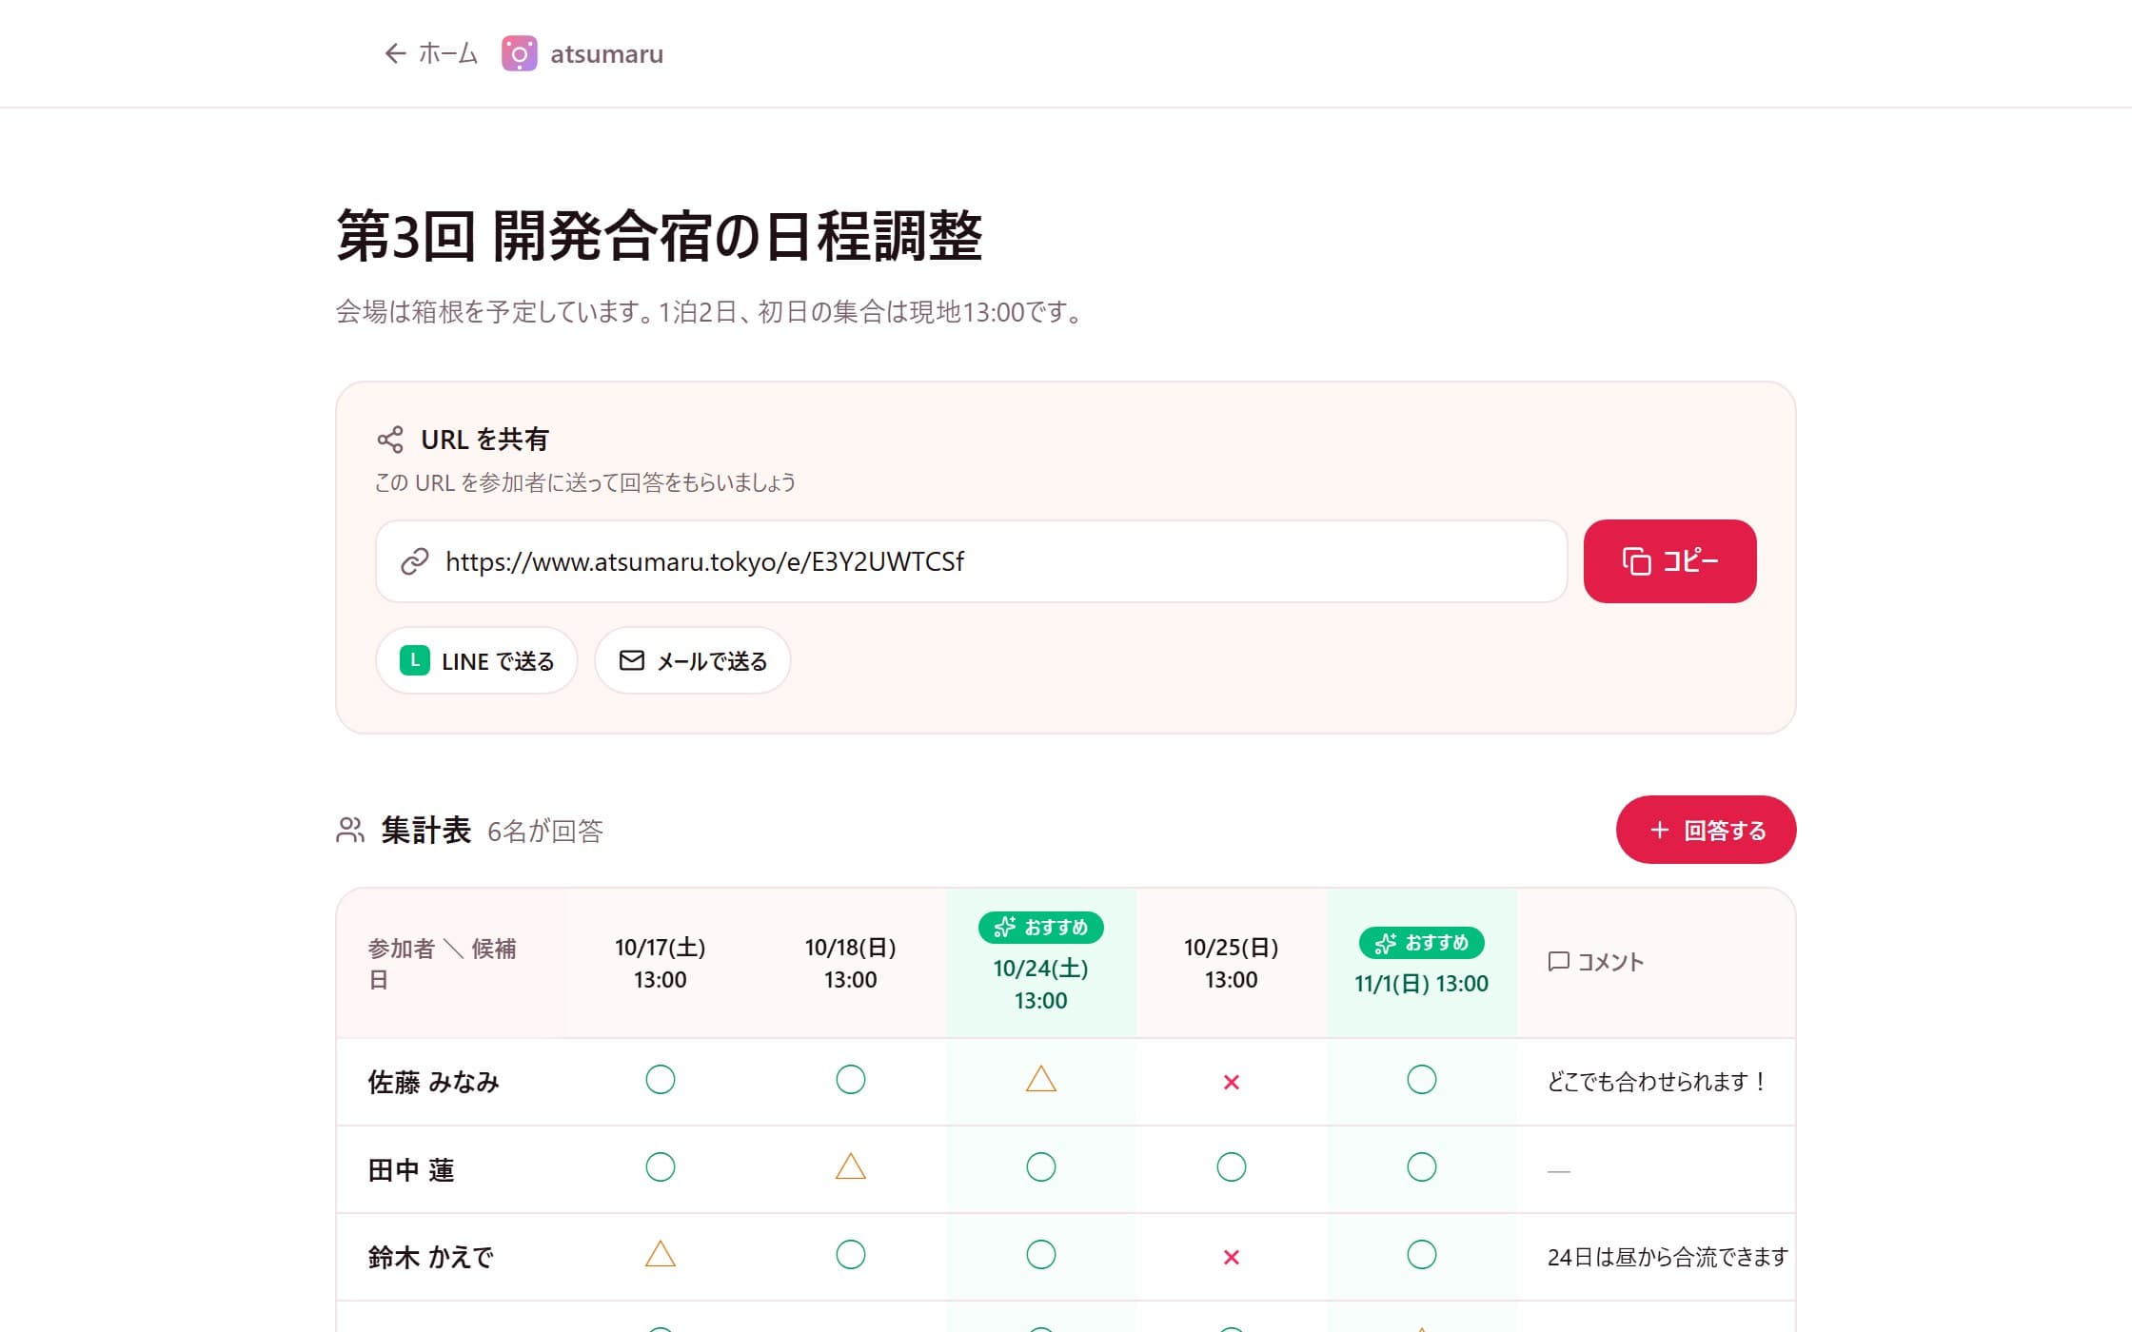Click 鈴木 かえで's circle for 10/24(土)
The image size is (2132, 1332).
click(x=1041, y=1255)
